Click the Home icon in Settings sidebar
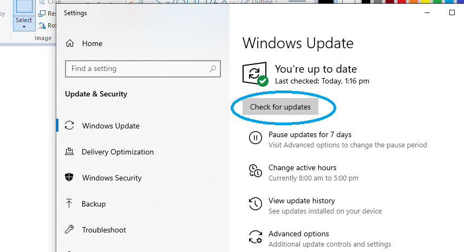Viewport: 464px width, 252px height. click(x=69, y=43)
